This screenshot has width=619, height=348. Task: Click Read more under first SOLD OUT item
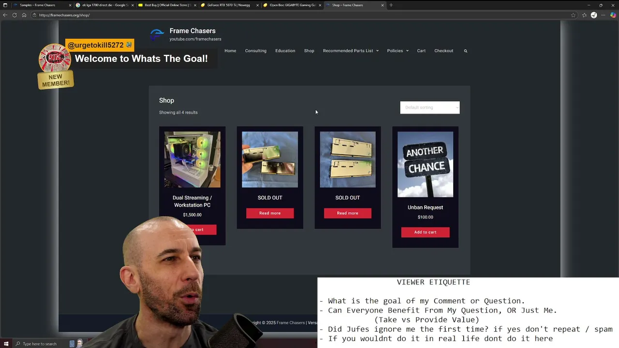click(x=270, y=213)
